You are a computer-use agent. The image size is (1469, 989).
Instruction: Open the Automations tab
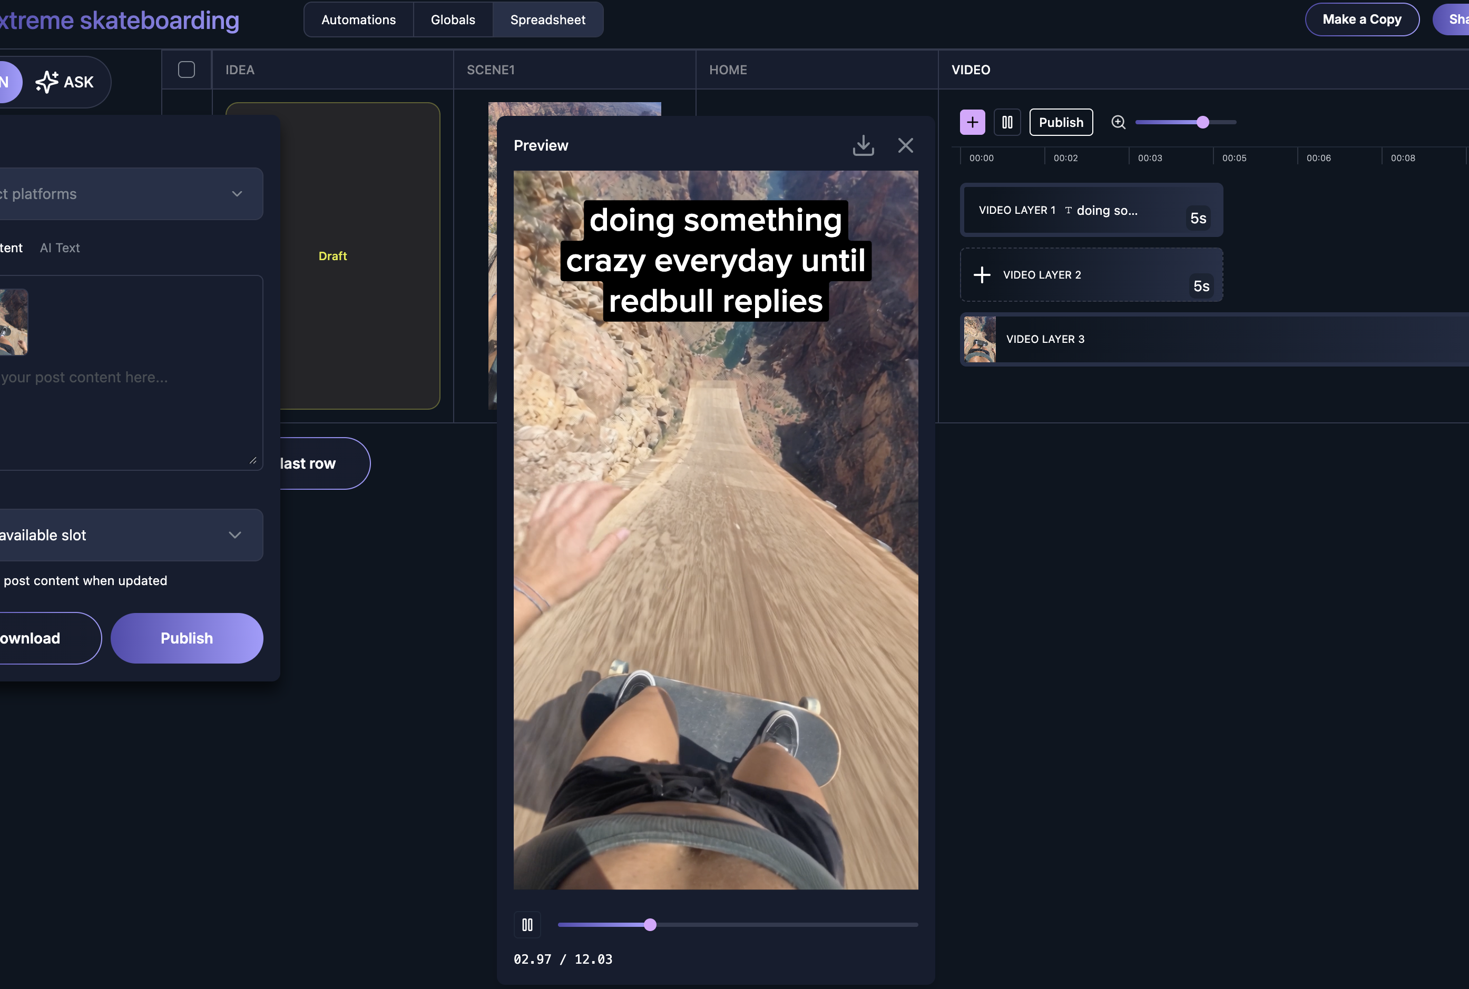tap(358, 19)
